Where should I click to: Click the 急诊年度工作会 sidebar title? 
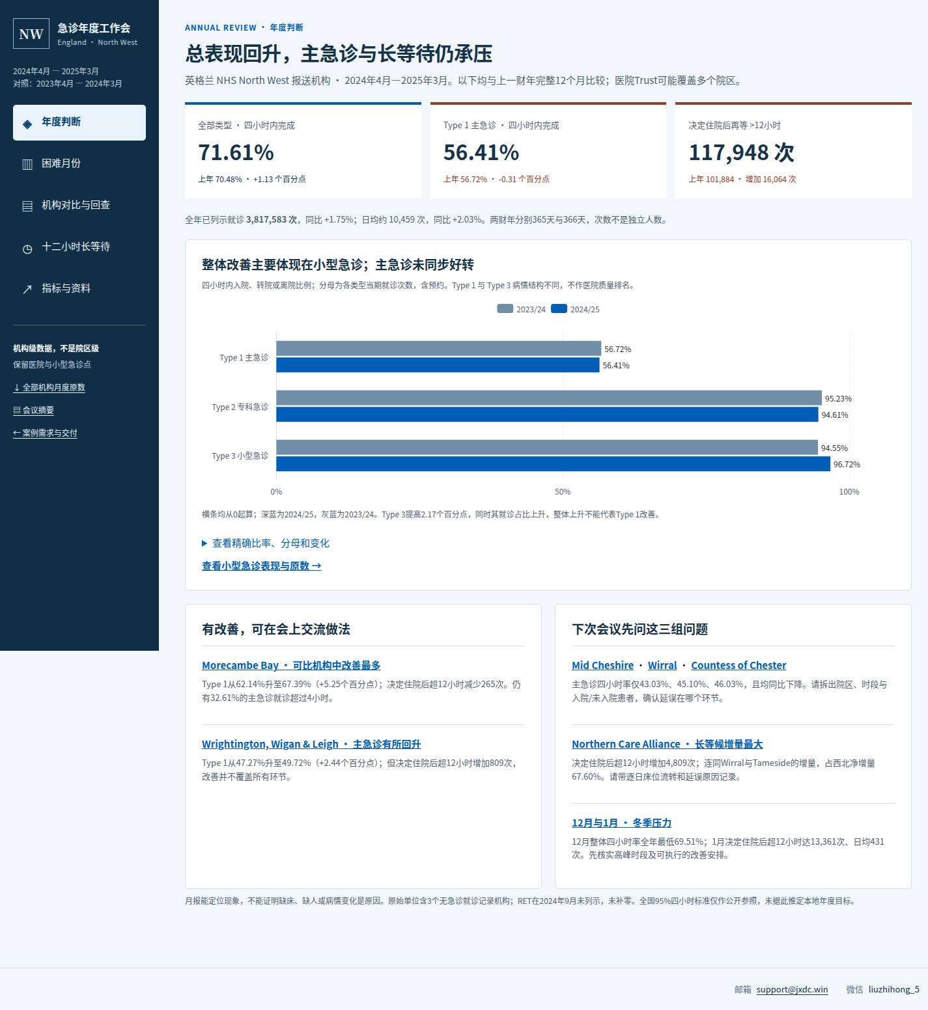coord(94,28)
